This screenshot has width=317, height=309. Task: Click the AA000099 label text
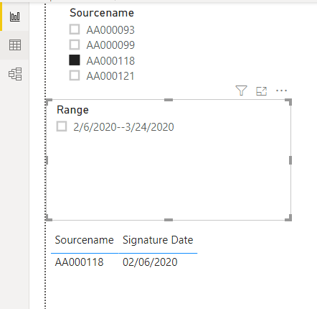110,45
